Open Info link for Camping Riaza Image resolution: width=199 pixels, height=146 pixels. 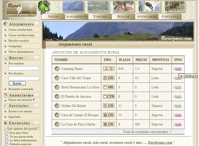tap(178, 69)
